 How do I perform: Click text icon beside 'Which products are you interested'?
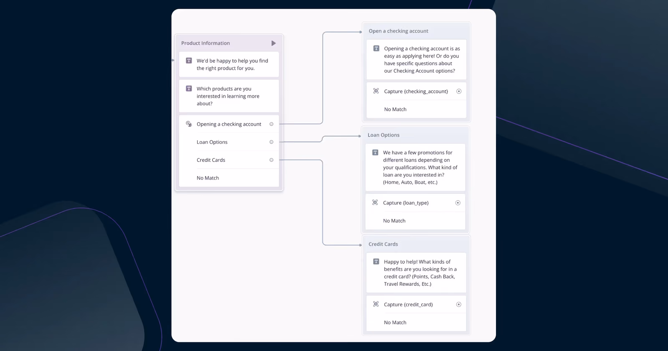click(x=189, y=89)
